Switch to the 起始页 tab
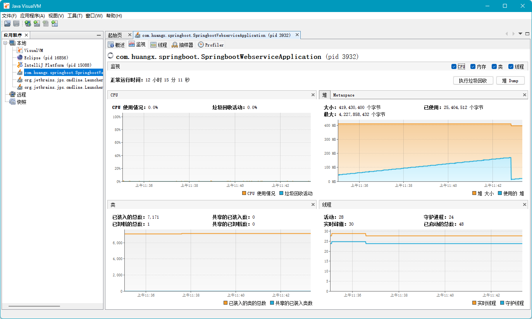This screenshot has width=532, height=319. point(115,35)
